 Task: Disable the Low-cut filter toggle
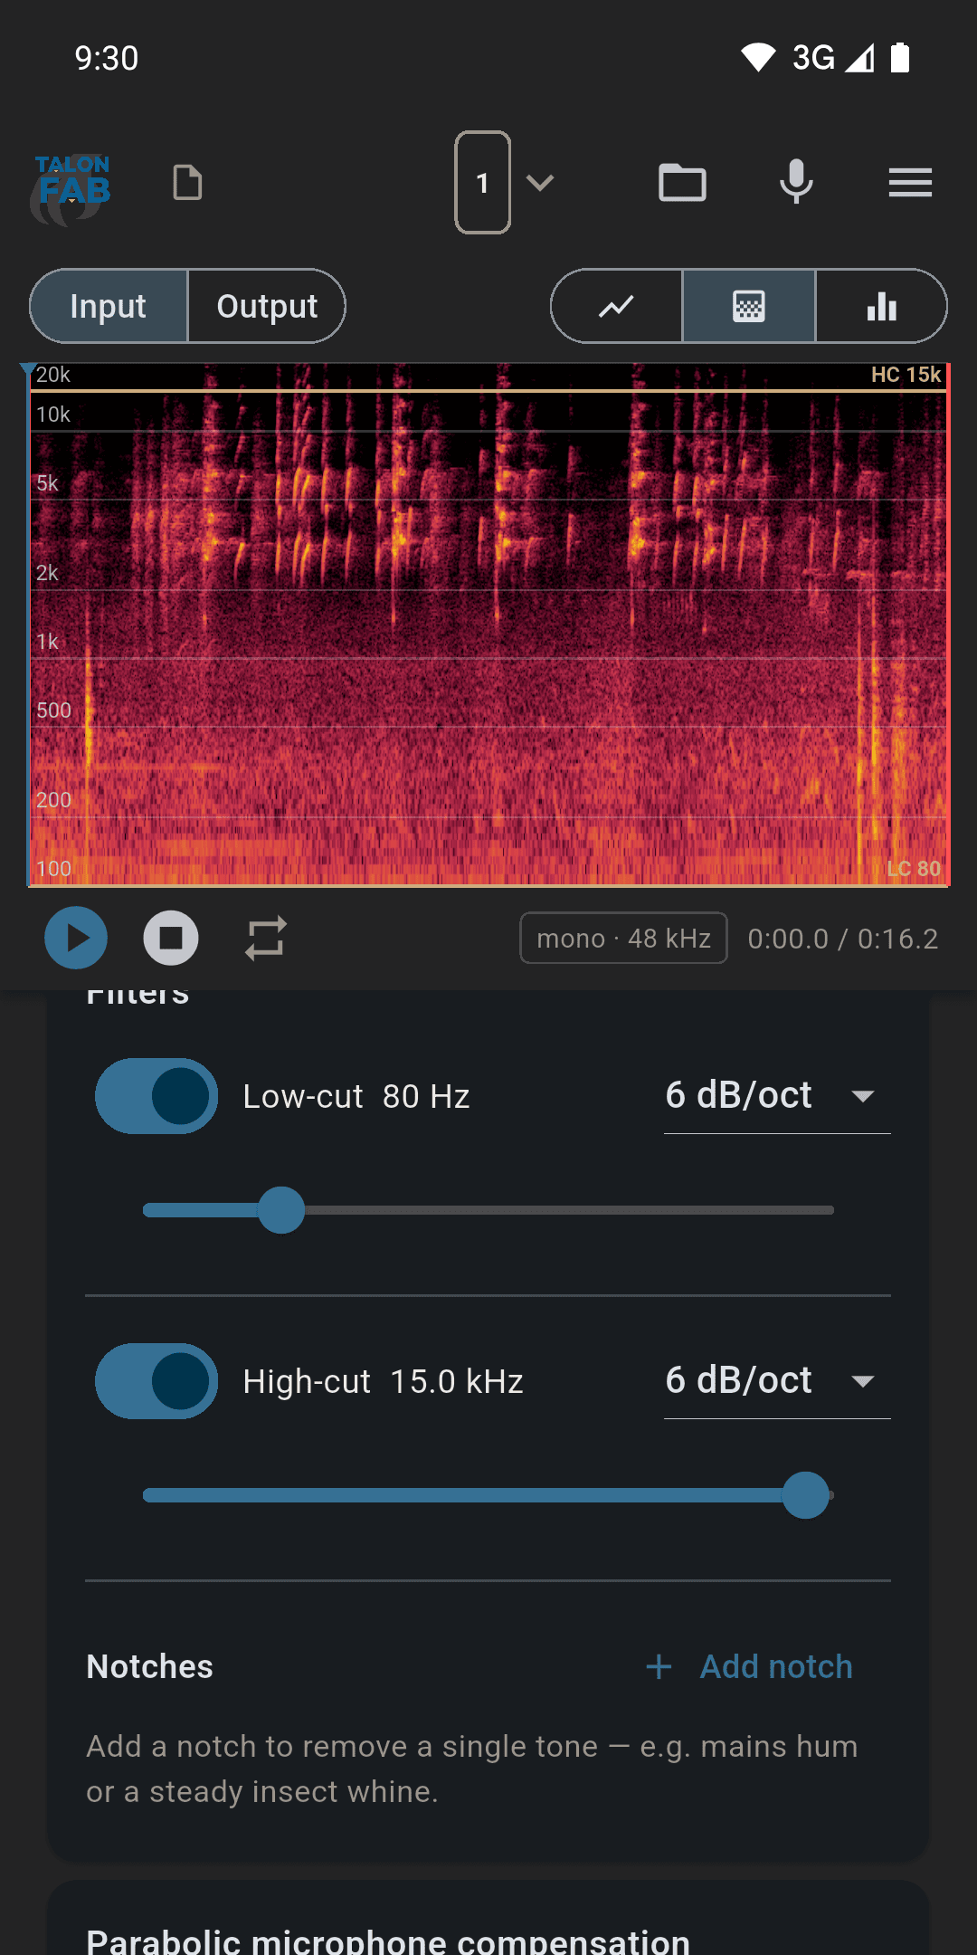coord(157,1096)
